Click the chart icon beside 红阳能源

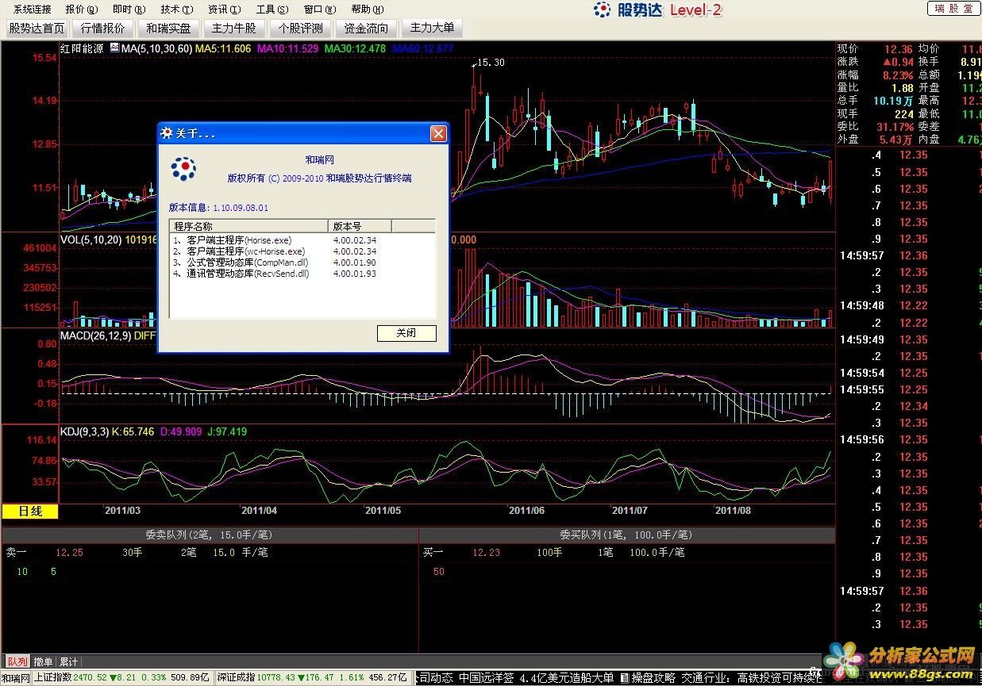pos(114,48)
